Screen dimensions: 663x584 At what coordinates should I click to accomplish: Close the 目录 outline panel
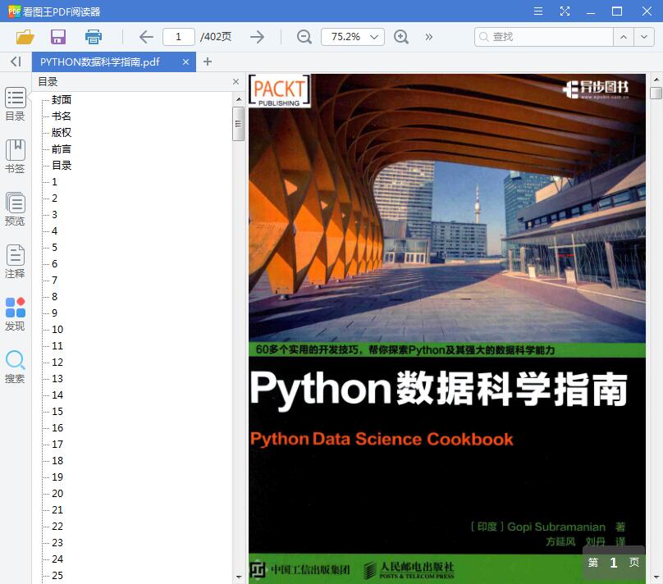click(236, 82)
